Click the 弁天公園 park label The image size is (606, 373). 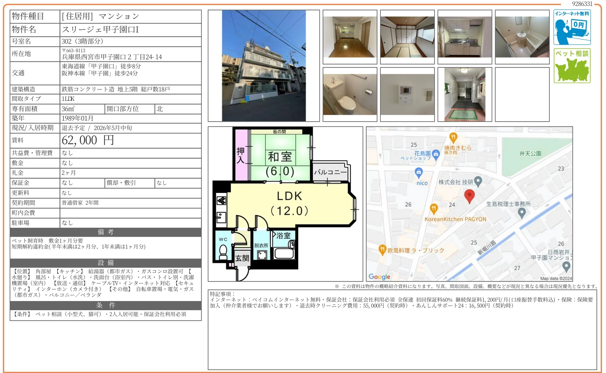(x=530, y=154)
